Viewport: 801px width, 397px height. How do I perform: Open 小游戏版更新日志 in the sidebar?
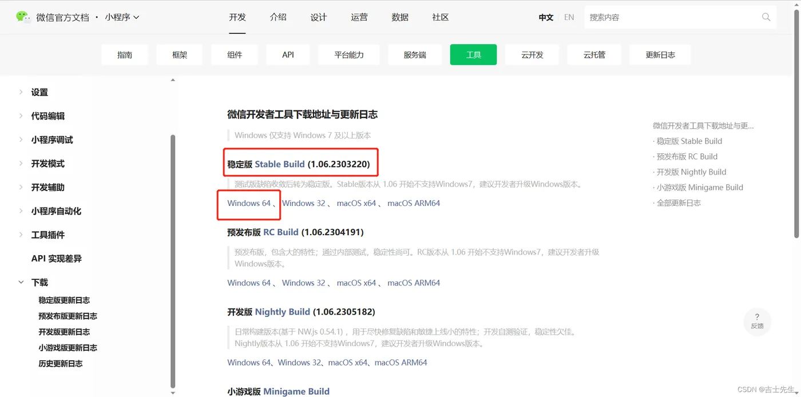pyautogui.click(x=68, y=348)
